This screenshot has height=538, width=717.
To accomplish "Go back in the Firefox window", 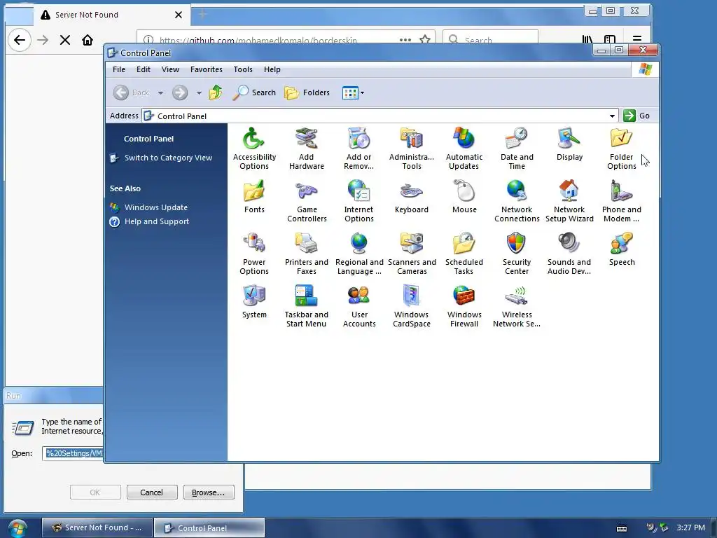I will [x=20, y=40].
